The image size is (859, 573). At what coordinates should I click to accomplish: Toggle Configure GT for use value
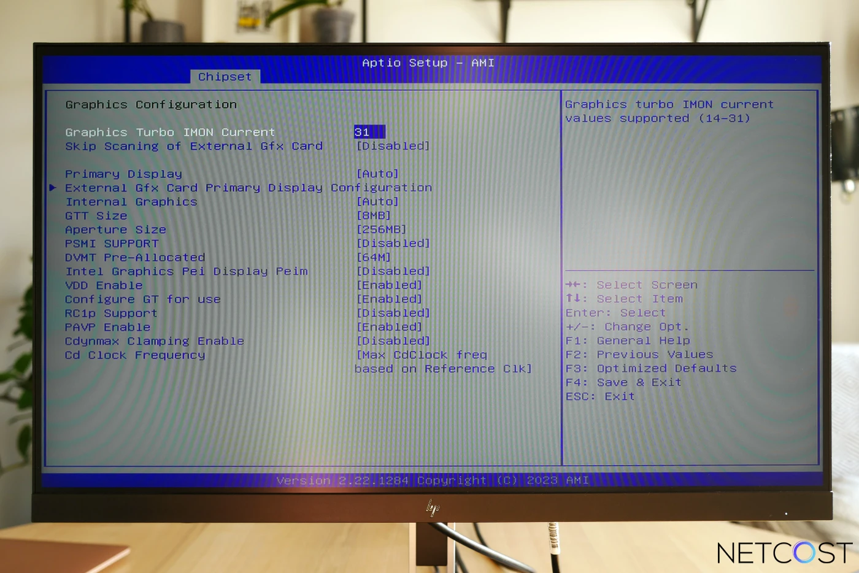(x=389, y=299)
